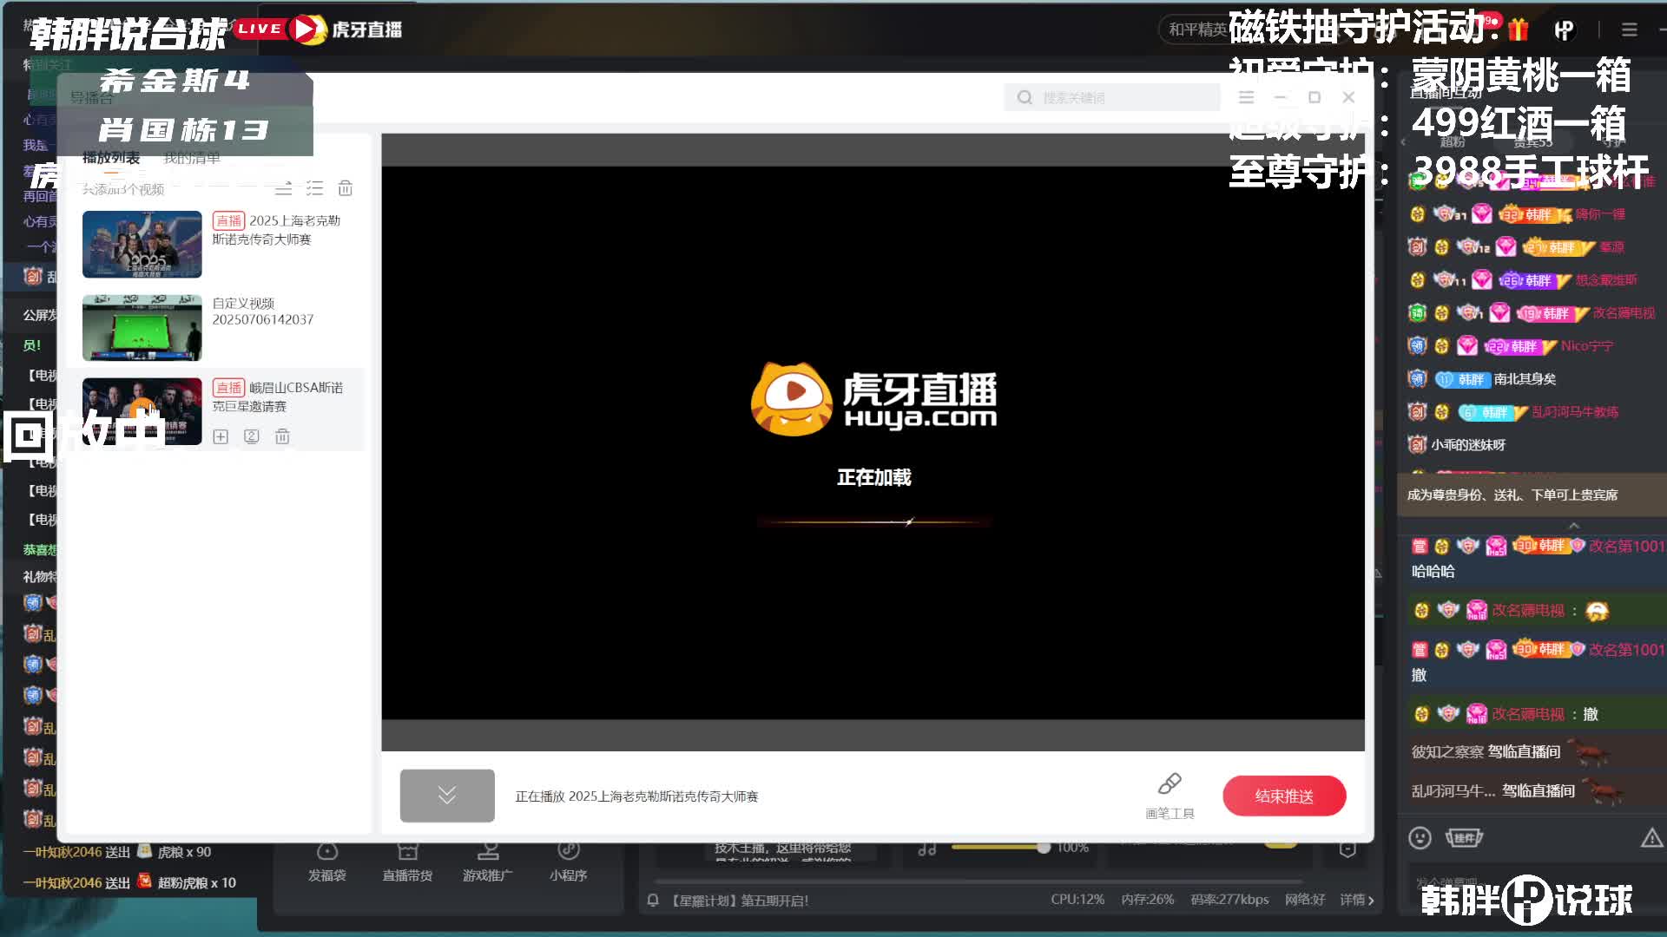Click the music note volume icon
Screen dimensions: 1667x937
click(x=927, y=849)
